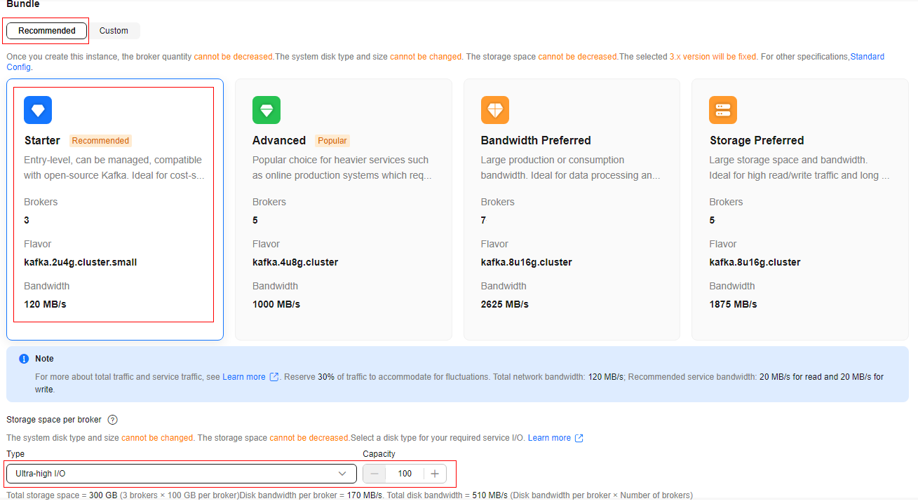Open the Ultra-high I/O disk type dropdown

pos(181,474)
